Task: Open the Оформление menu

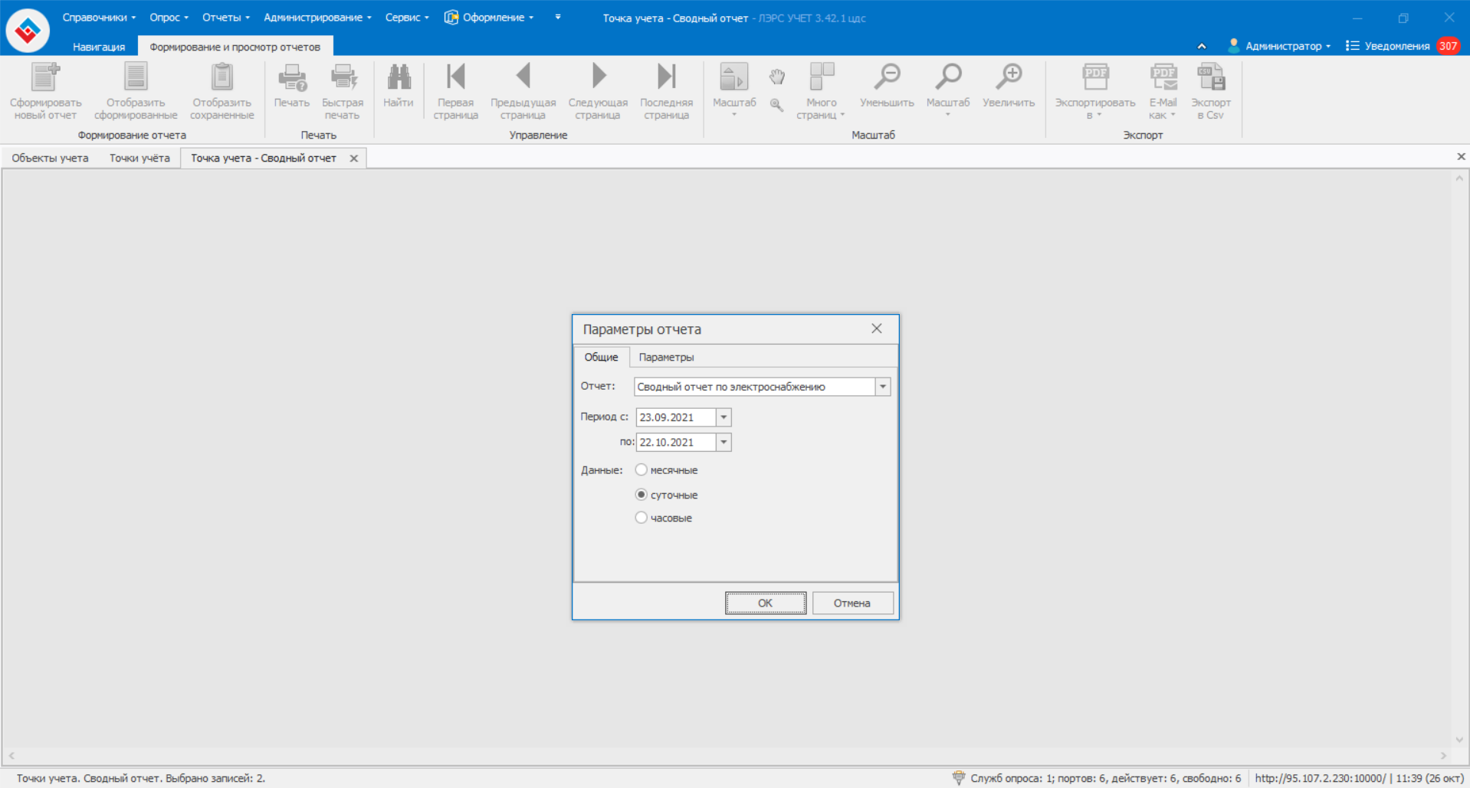Action: (x=489, y=17)
